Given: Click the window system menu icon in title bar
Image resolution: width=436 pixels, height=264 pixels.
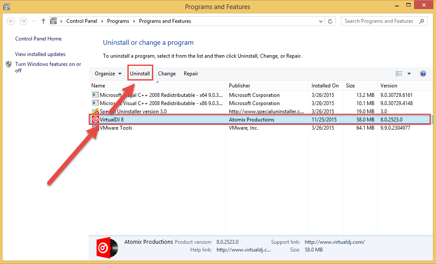Looking at the screenshot, I should tap(7, 6).
